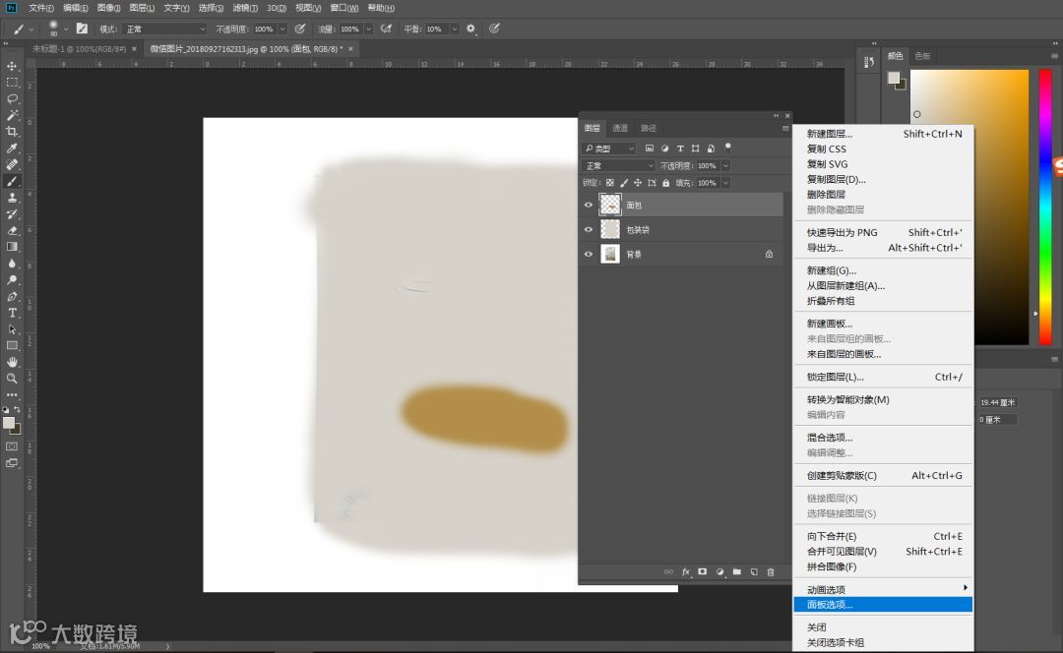
Task: Select the Blur tool
Action: pyautogui.click(x=12, y=264)
